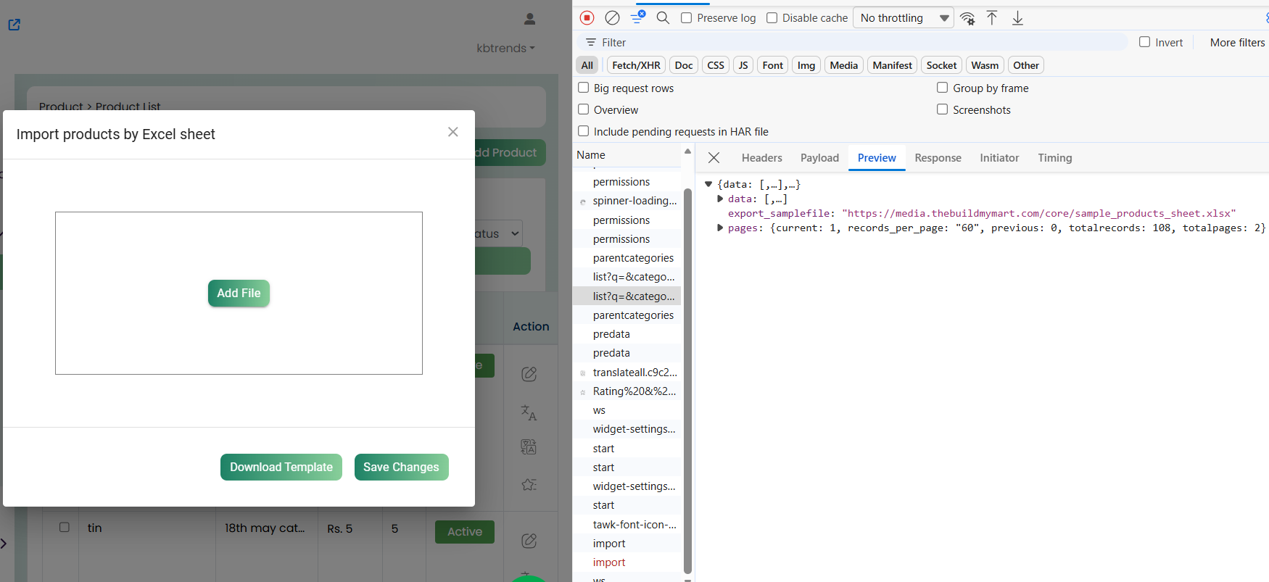Click the language book icon in Action column
The height and width of the screenshot is (582, 1269).
tap(529, 446)
